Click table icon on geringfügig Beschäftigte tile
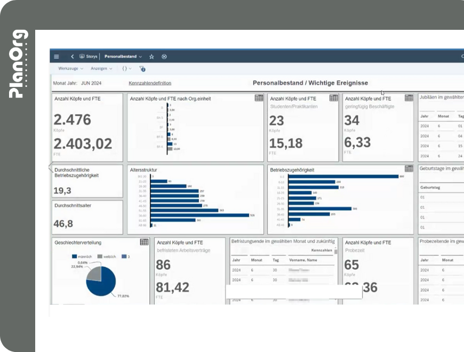The width and height of the screenshot is (464, 352). pyautogui.click(x=409, y=98)
